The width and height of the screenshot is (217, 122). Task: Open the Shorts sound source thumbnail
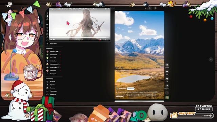pyautogui.click(x=167, y=98)
